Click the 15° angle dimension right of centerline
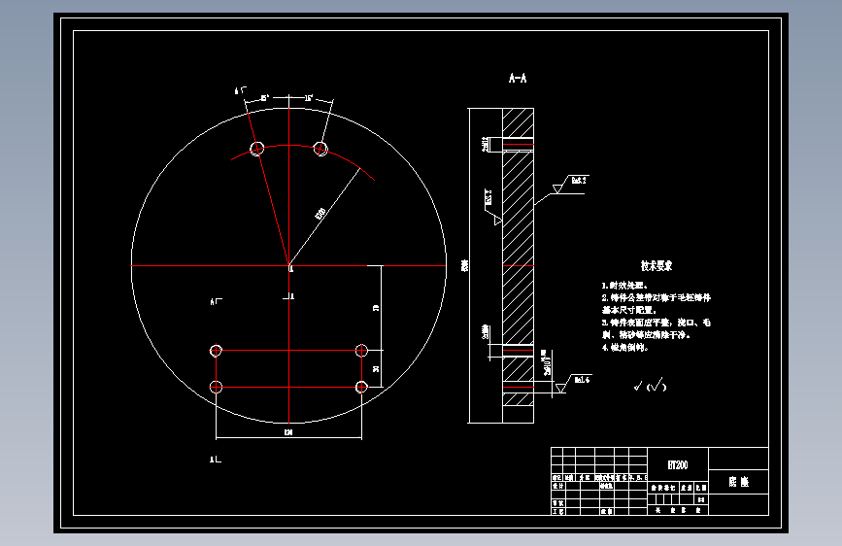Image resolution: width=842 pixels, height=546 pixels. coord(309,98)
